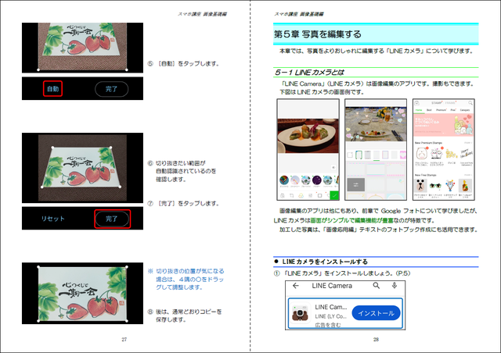The width and height of the screenshot is (501, 353).
Task: Click page number 28
Action: (x=376, y=340)
